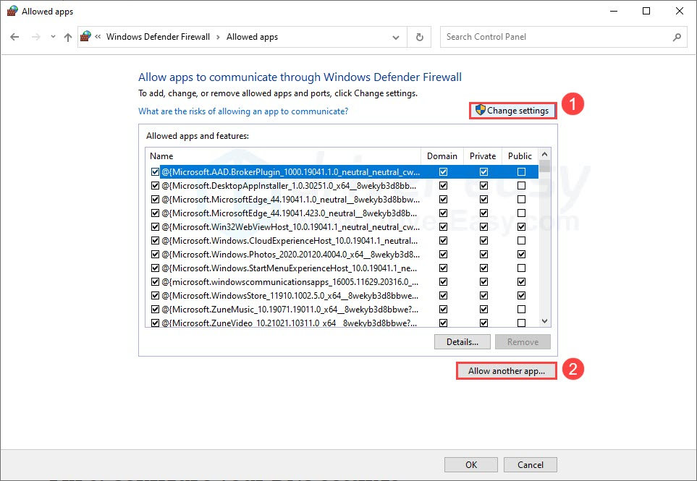The height and width of the screenshot is (481, 697).
Task: Toggle Private for MicrosoftEdge_44.19041.1.0
Action: coord(483,200)
